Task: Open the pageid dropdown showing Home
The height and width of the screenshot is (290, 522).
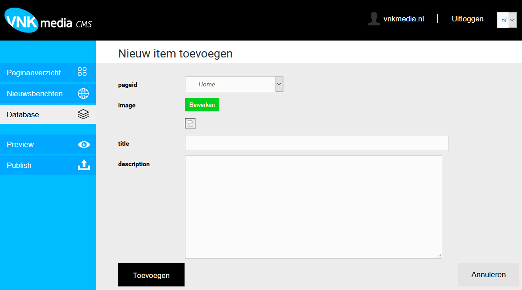Action: pyautogui.click(x=230, y=84)
